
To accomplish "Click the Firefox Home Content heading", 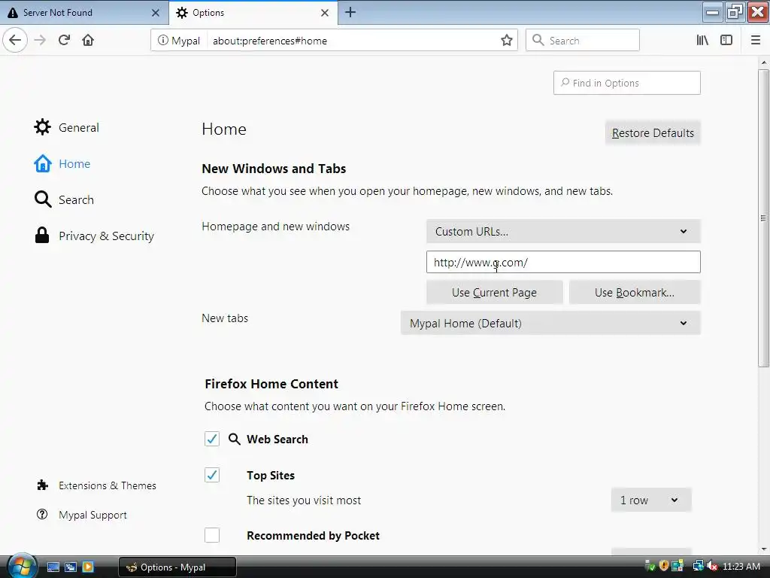I will point(271,384).
